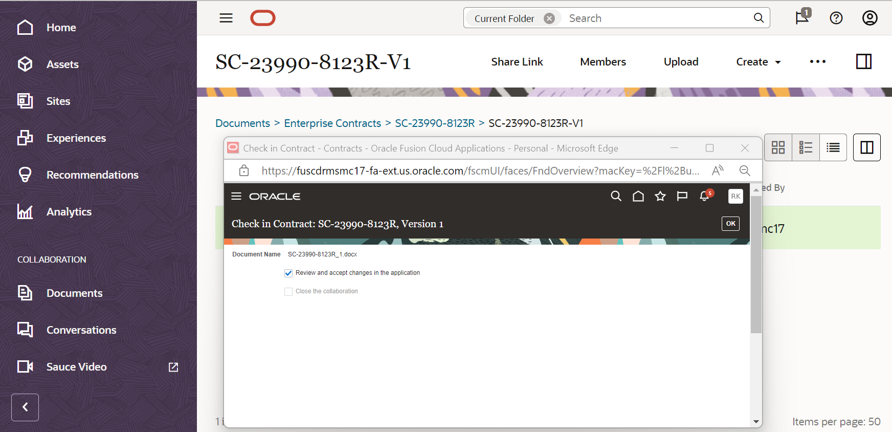Open Favorites star icon
The width and height of the screenshot is (892, 432).
click(660, 196)
